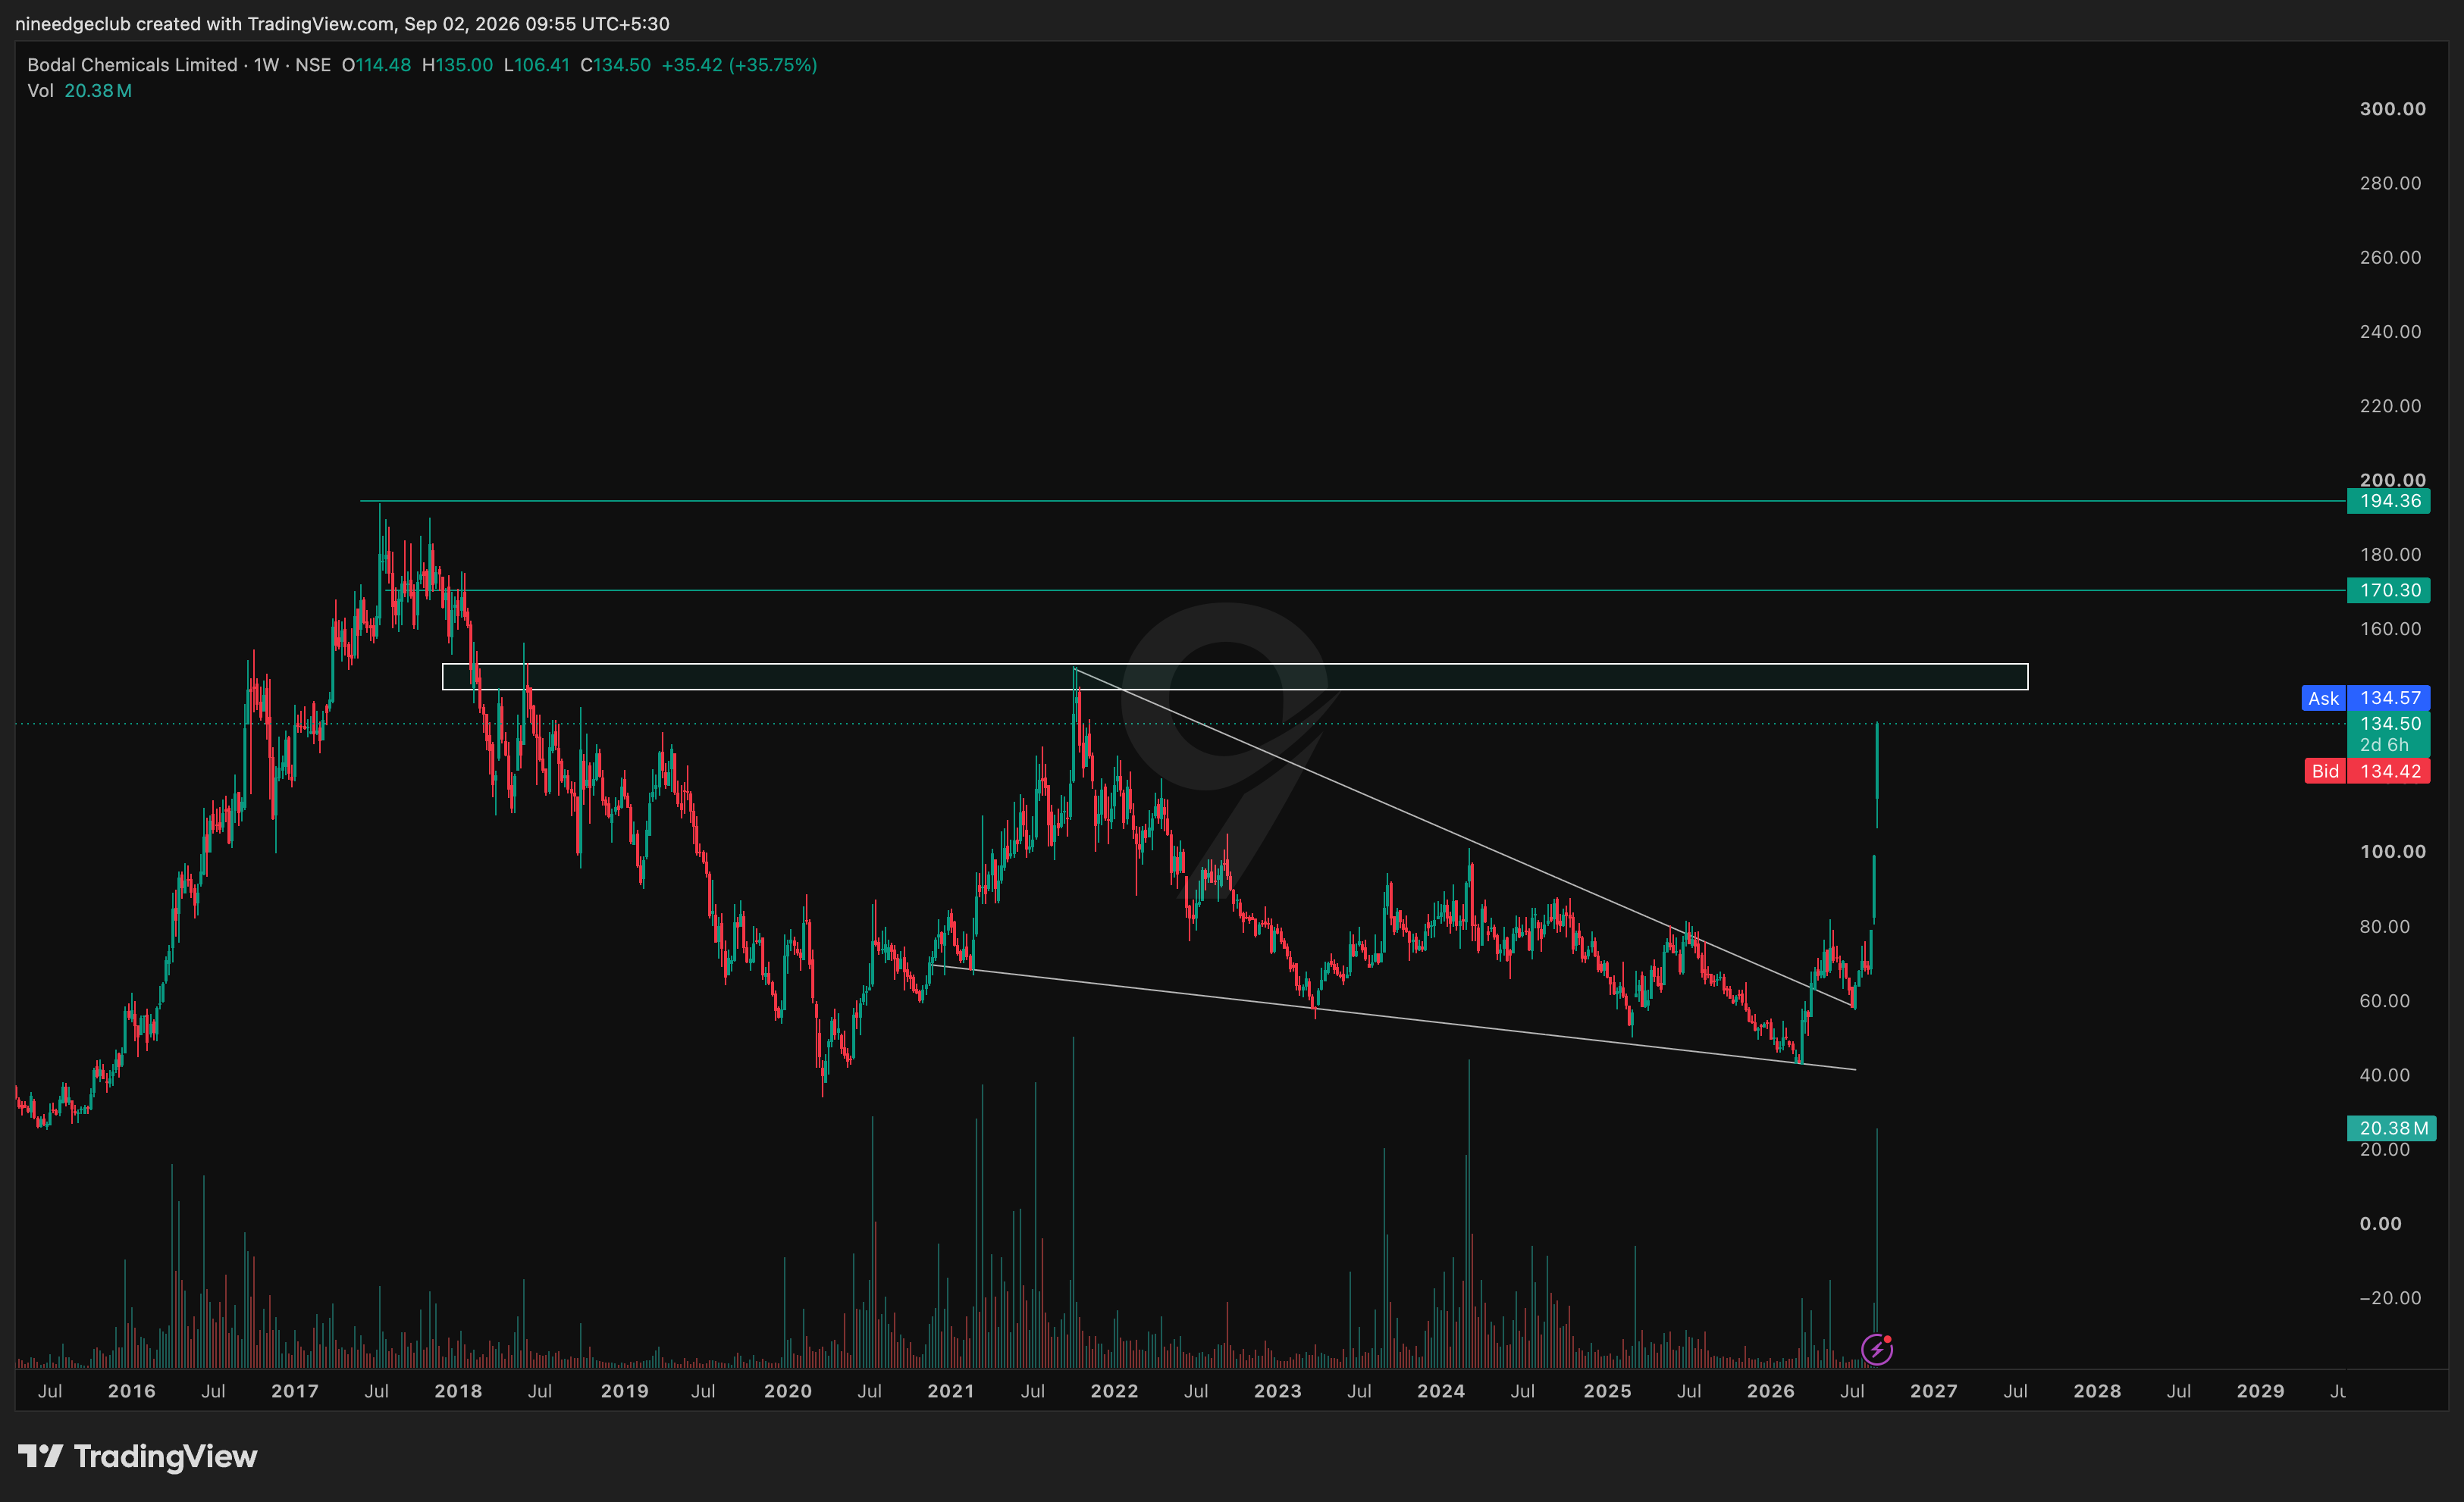The image size is (2464, 1502).
Task: Click the Ask 134.57 price label
Action: point(2366,699)
